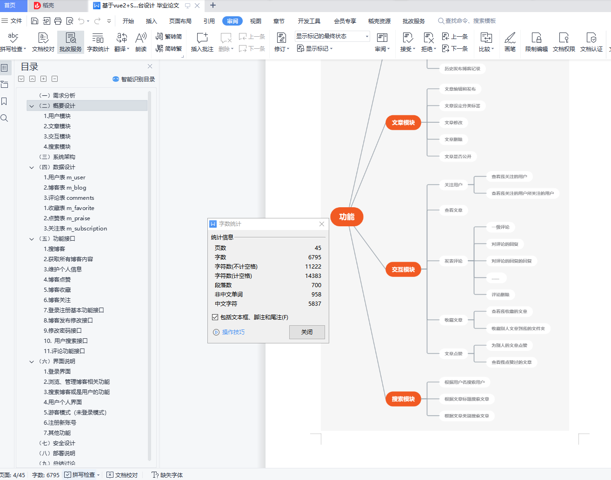Switch to the 插入 ribbon tab
The width and height of the screenshot is (611, 480).
pos(152,21)
